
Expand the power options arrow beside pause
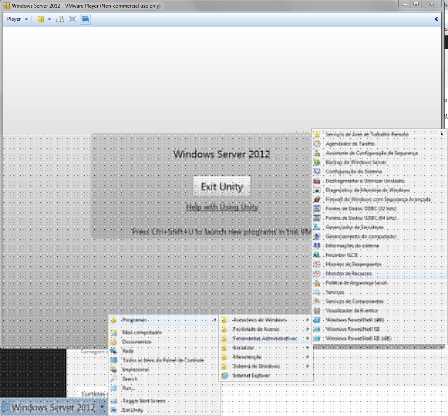(x=49, y=19)
